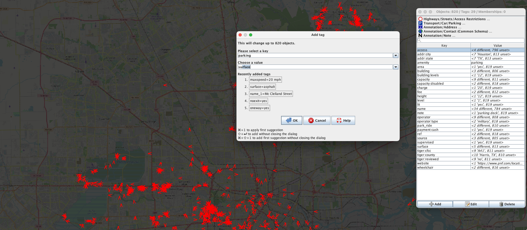This screenshot has height=230, width=527.
Task: Select the 'addr:city' key row
Action: pyautogui.click(x=444, y=54)
